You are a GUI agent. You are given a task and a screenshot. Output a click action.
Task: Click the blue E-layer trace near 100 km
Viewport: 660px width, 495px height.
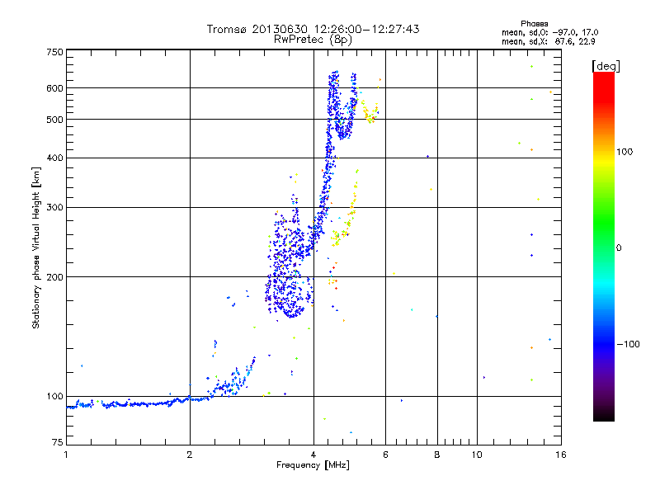click(x=143, y=404)
